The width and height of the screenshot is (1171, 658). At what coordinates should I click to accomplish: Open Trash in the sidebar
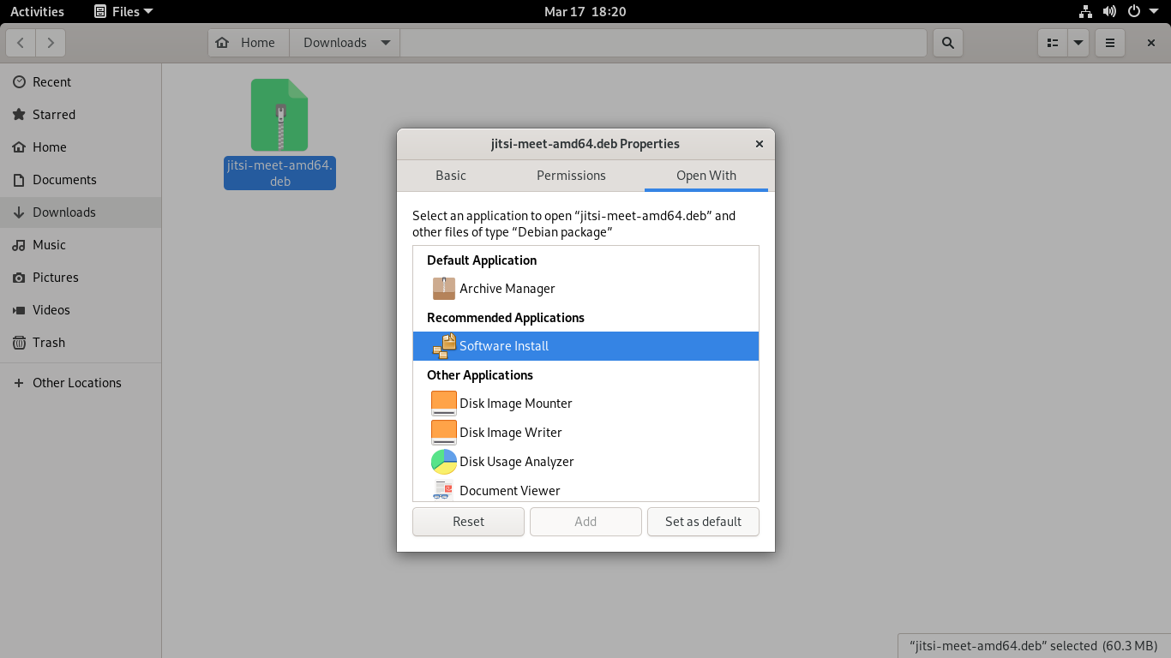tap(81, 343)
